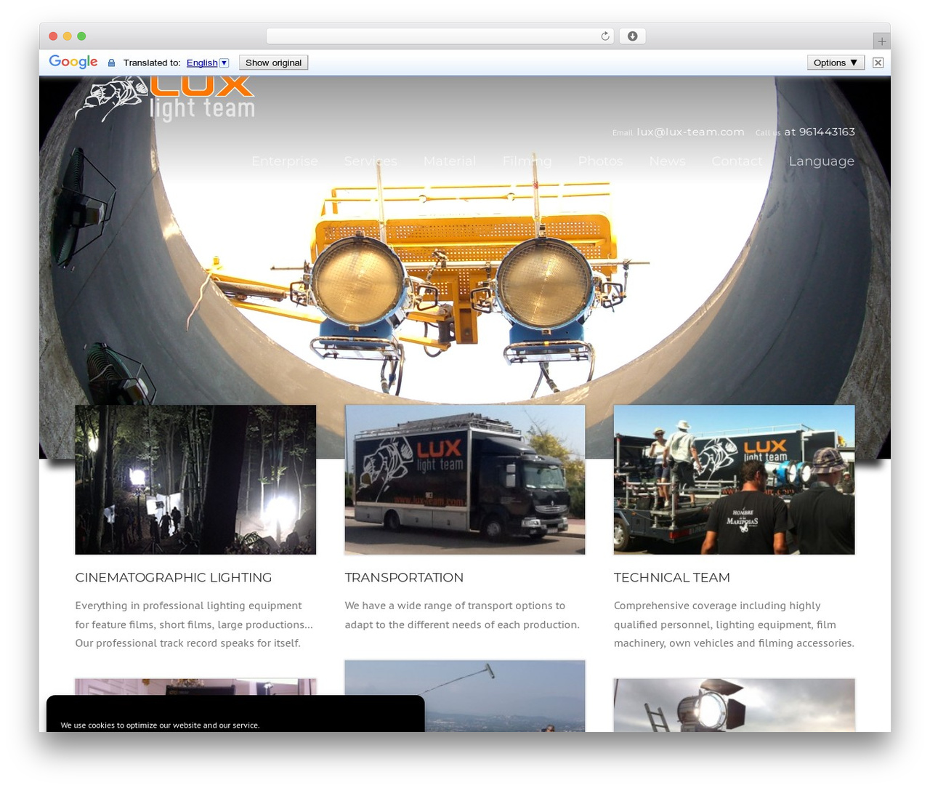The width and height of the screenshot is (930, 788).
Task: Click the Technical Team heading
Action: tap(671, 577)
